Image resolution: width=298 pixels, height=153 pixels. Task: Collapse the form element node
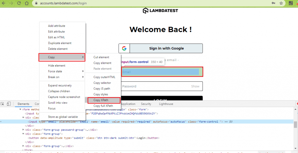(20, 110)
